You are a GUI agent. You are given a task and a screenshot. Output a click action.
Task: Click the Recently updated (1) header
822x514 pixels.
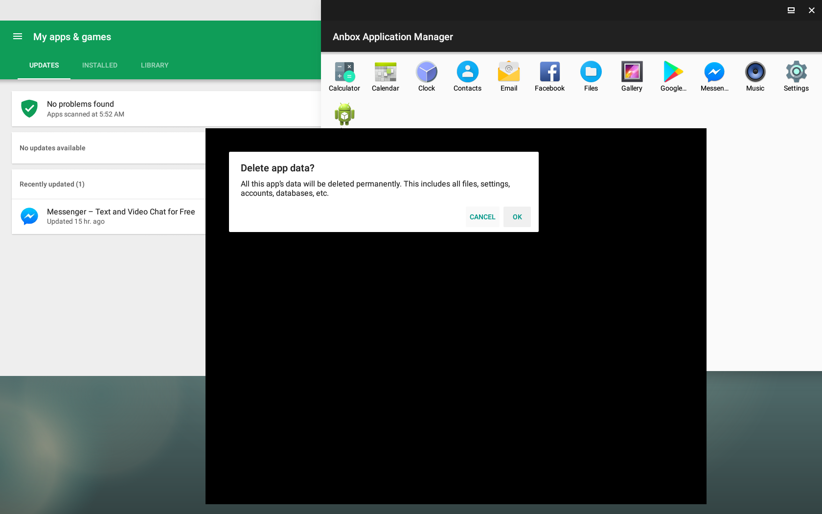coord(52,184)
